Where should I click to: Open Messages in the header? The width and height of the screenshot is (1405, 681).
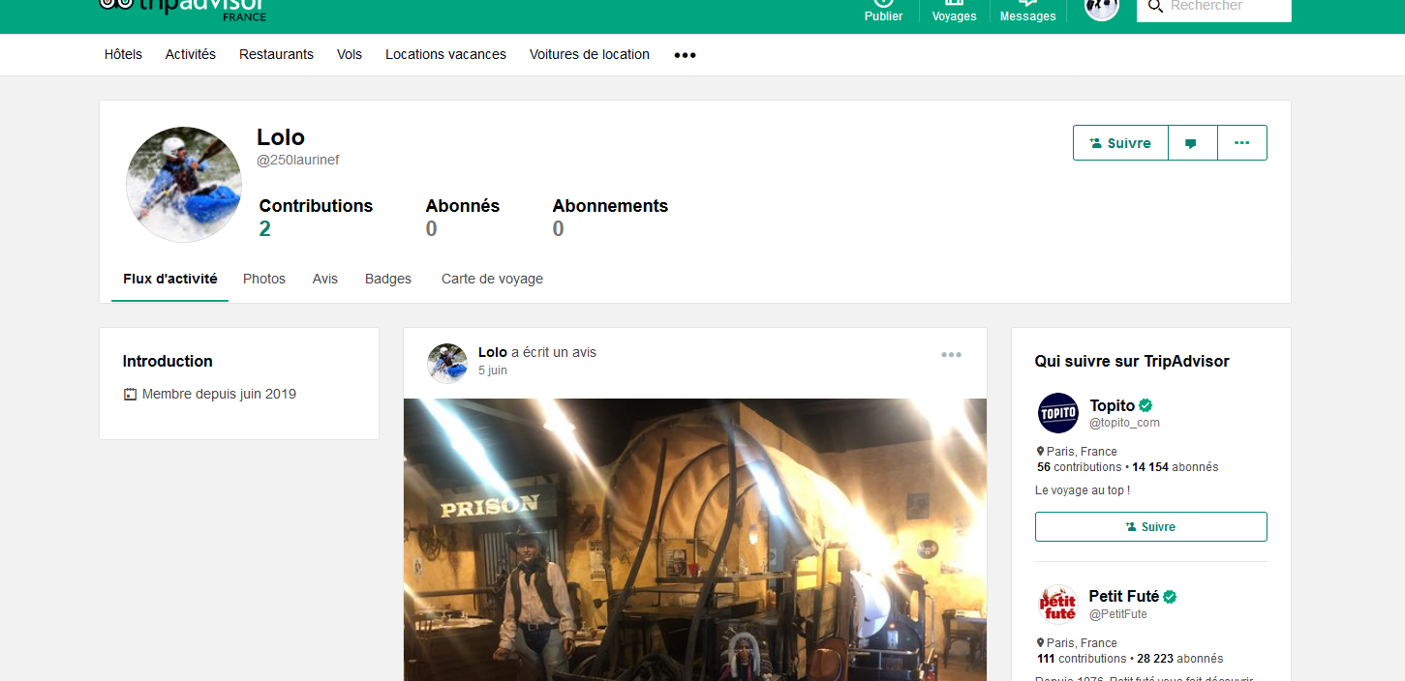[1027, 10]
